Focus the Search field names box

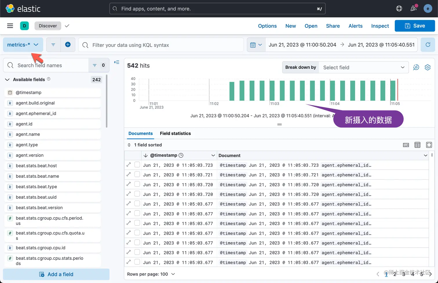(46, 65)
